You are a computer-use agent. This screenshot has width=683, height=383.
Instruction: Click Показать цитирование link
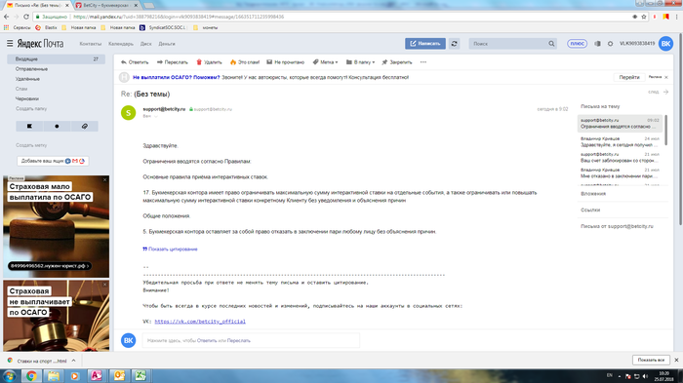click(x=171, y=249)
